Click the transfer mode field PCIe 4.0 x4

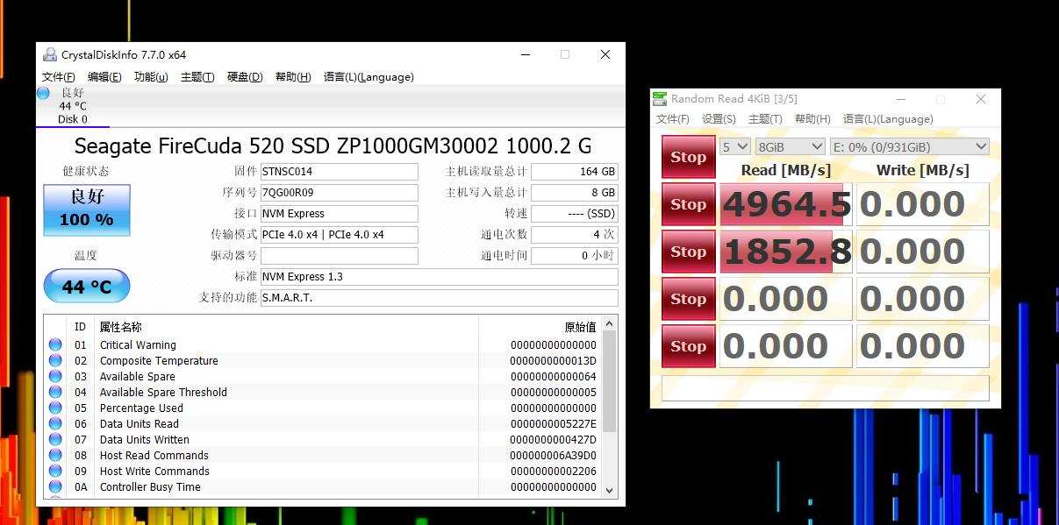340,235
